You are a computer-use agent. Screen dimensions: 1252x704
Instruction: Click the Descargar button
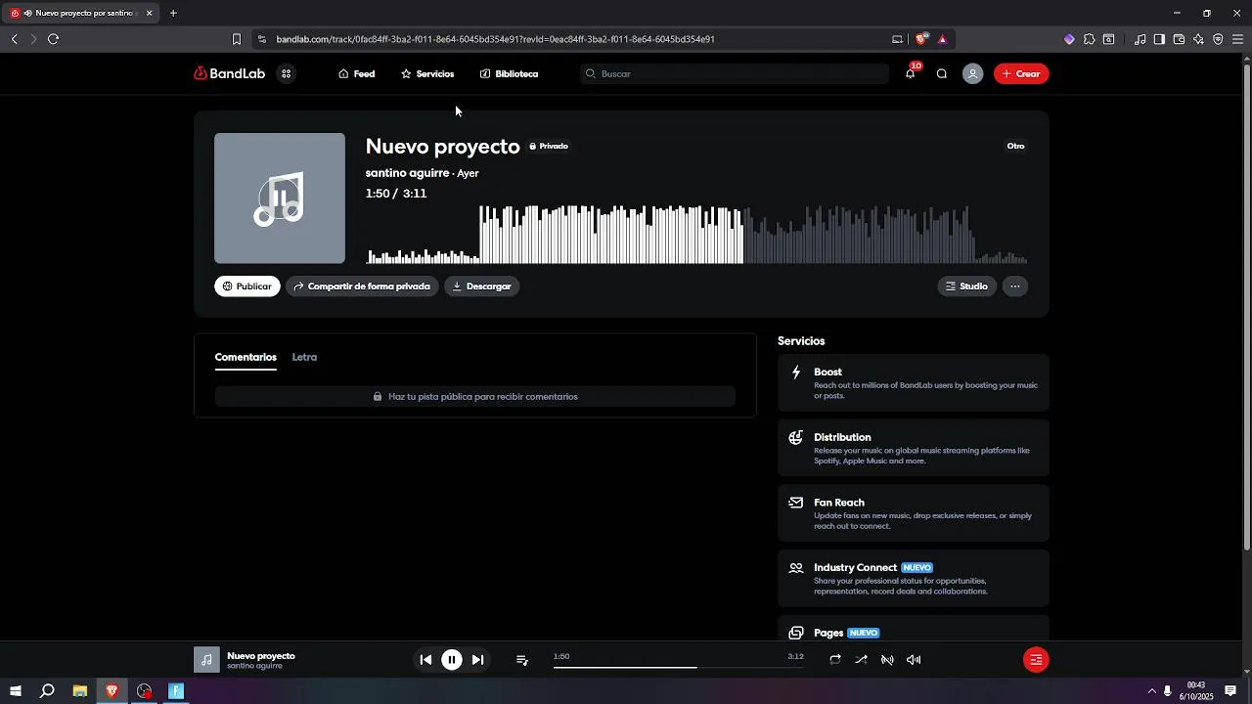point(481,286)
